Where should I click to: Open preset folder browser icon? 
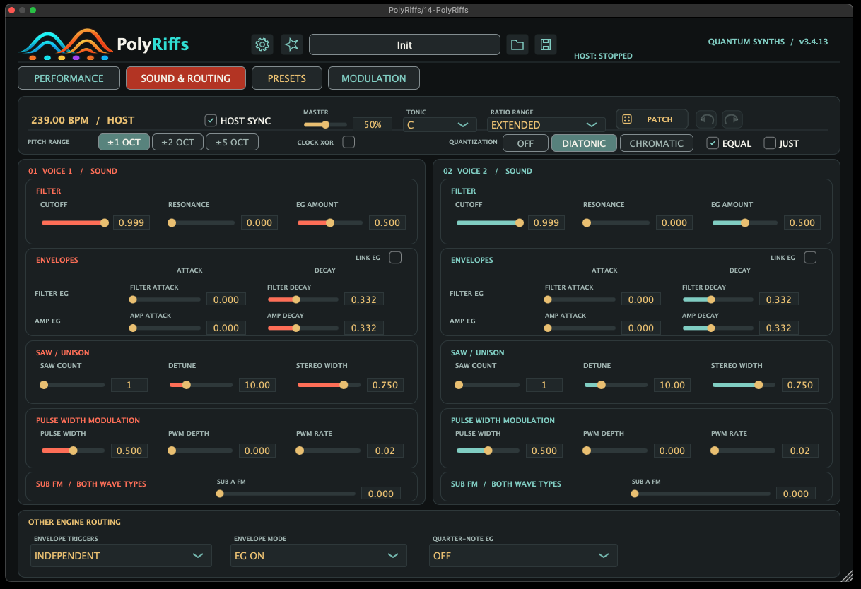tap(517, 44)
